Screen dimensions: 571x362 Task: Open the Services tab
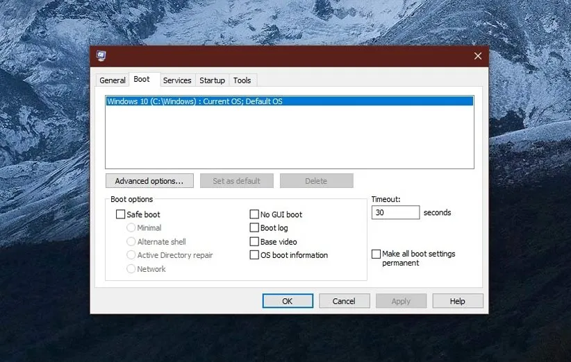click(176, 80)
